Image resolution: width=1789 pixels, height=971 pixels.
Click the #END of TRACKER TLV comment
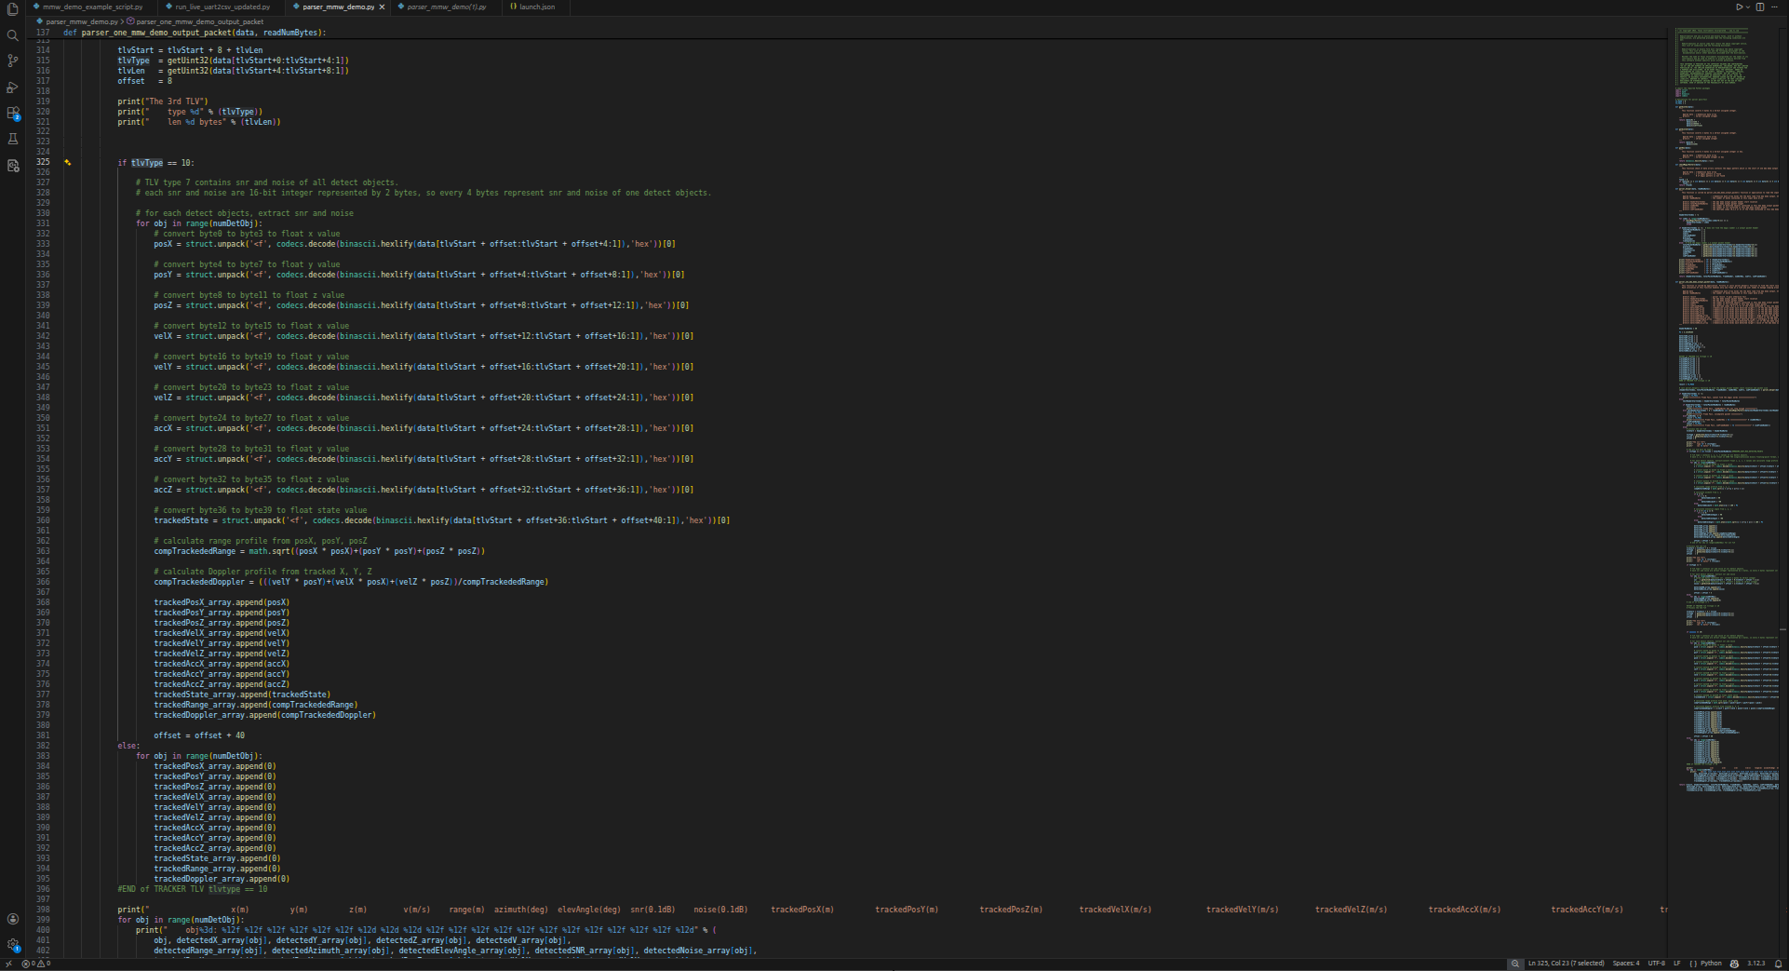click(x=192, y=889)
